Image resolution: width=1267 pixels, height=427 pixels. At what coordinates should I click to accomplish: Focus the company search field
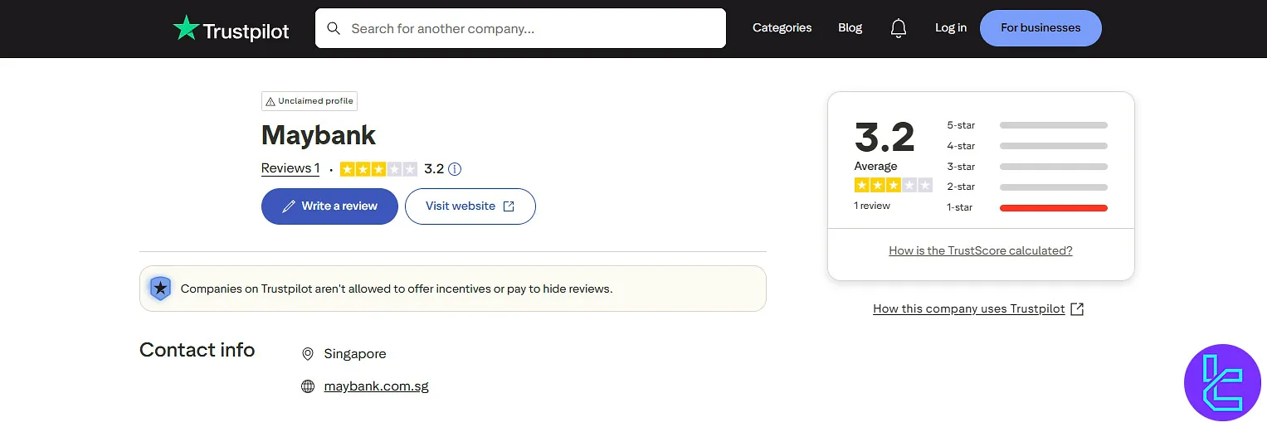(531, 28)
